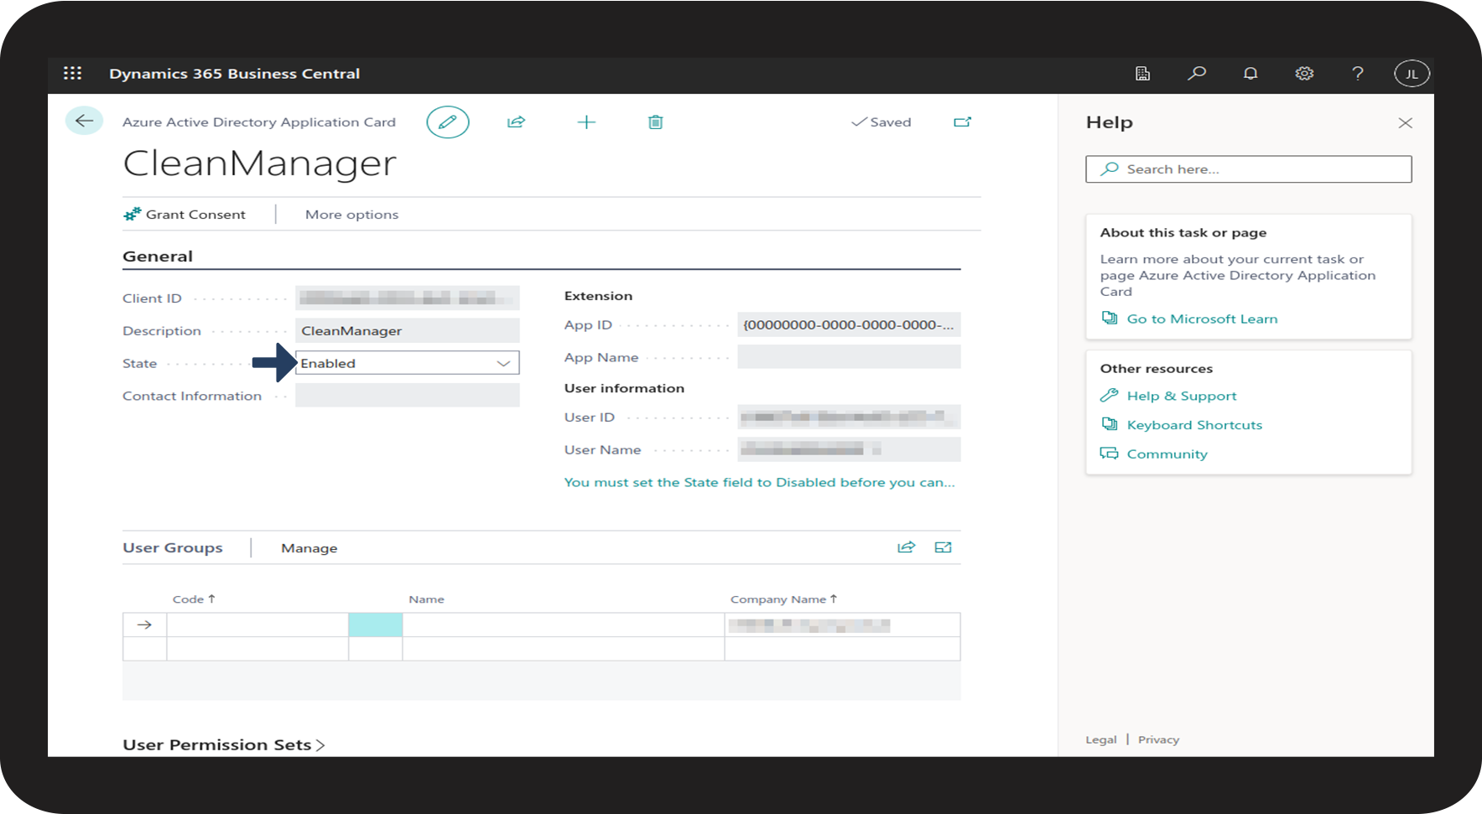Create a new record with plus icon

[x=586, y=122]
